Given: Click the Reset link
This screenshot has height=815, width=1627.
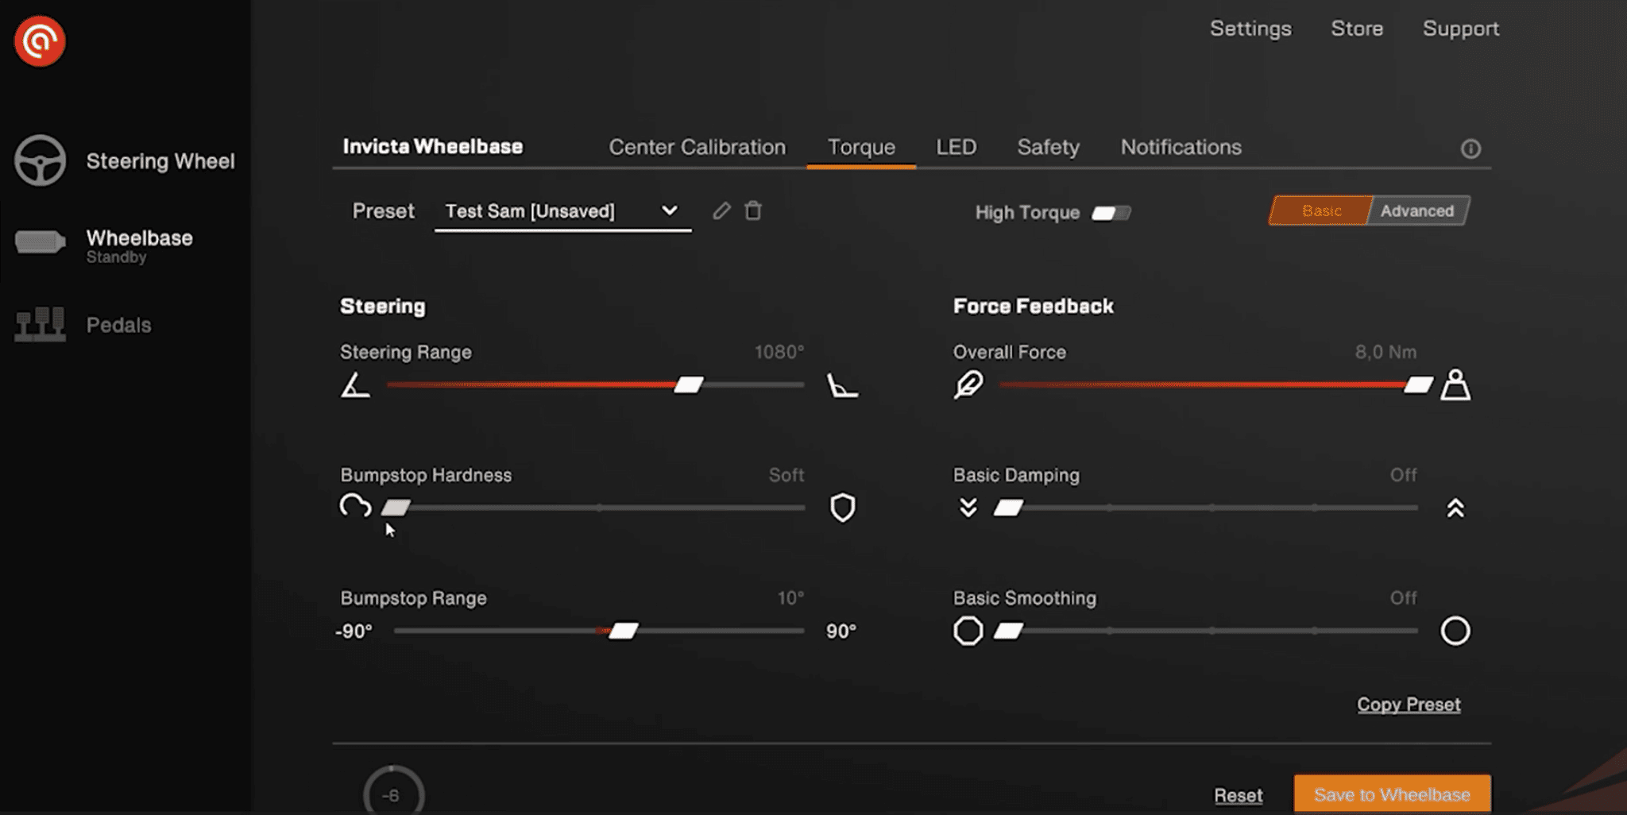Looking at the screenshot, I should tap(1239, 794).
